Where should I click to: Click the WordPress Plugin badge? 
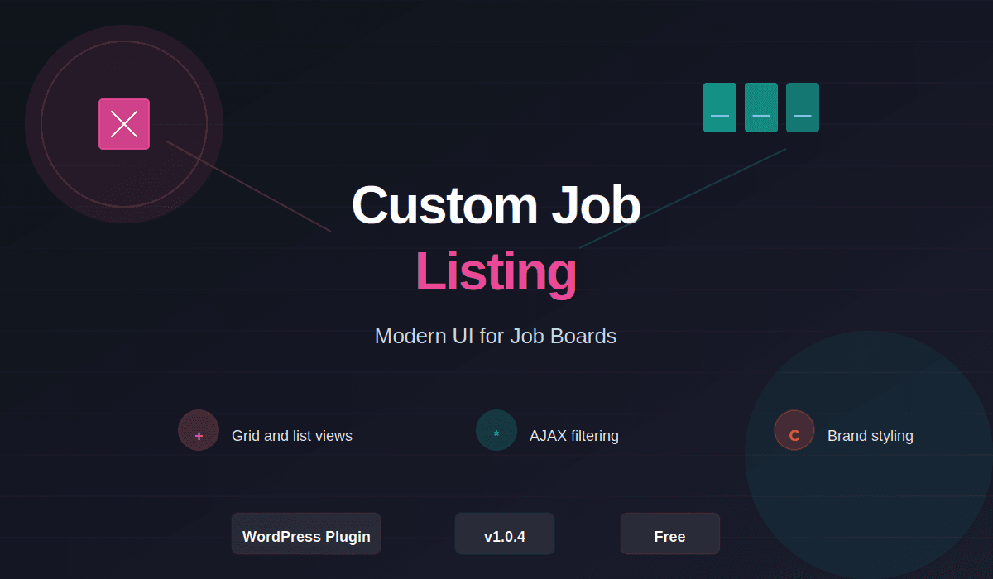coord(306,534)
